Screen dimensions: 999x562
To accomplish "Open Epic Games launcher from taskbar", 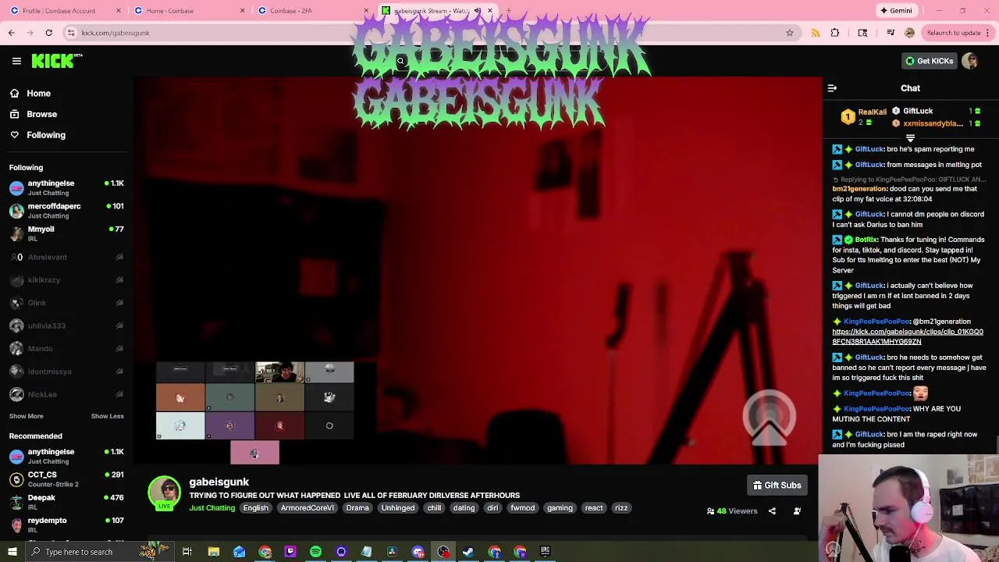I will [x=545, y=552].
